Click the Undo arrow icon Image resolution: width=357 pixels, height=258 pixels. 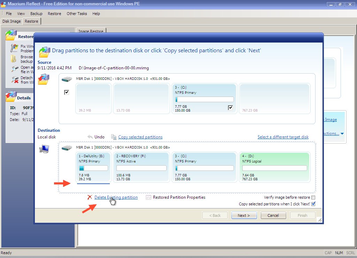click(90, 137)
